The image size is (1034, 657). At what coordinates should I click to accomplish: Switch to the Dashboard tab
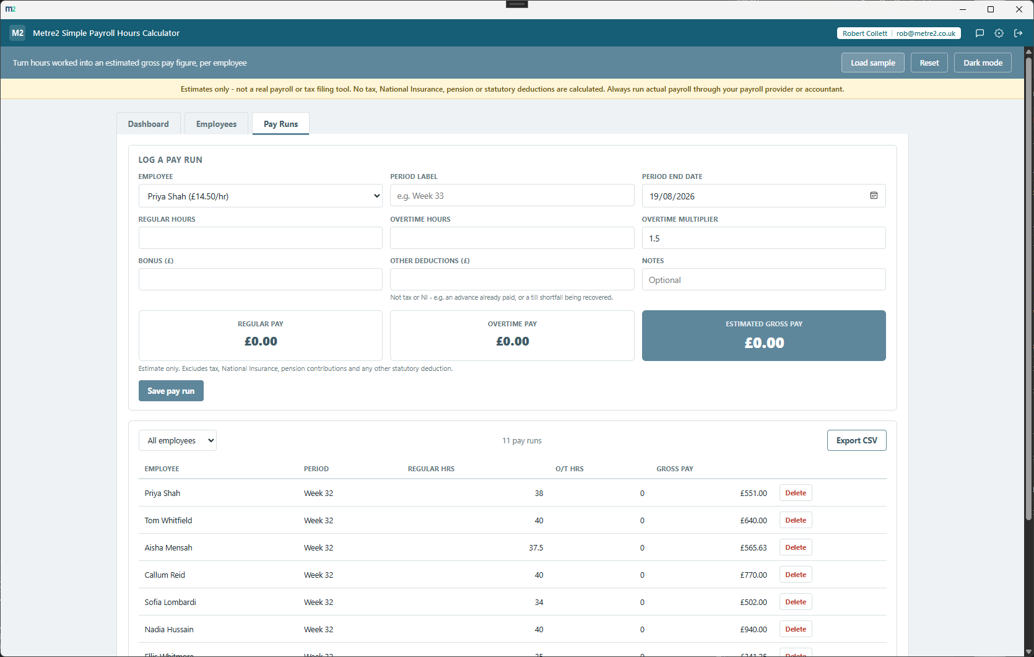[149, 124]
